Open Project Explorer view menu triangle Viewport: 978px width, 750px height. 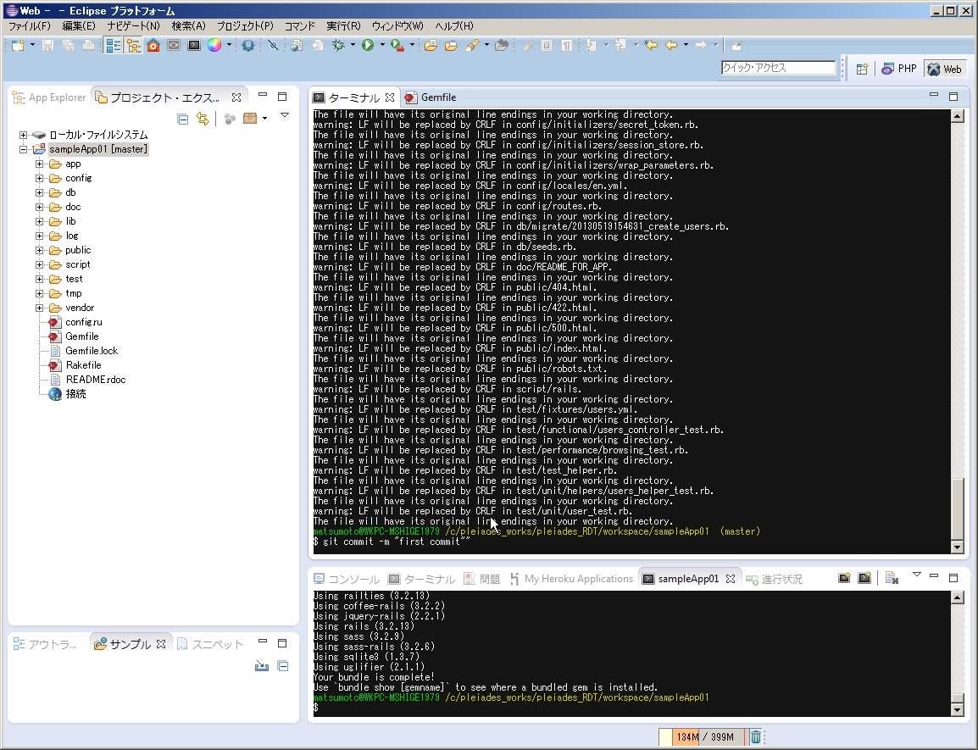[x=285, y=115]
